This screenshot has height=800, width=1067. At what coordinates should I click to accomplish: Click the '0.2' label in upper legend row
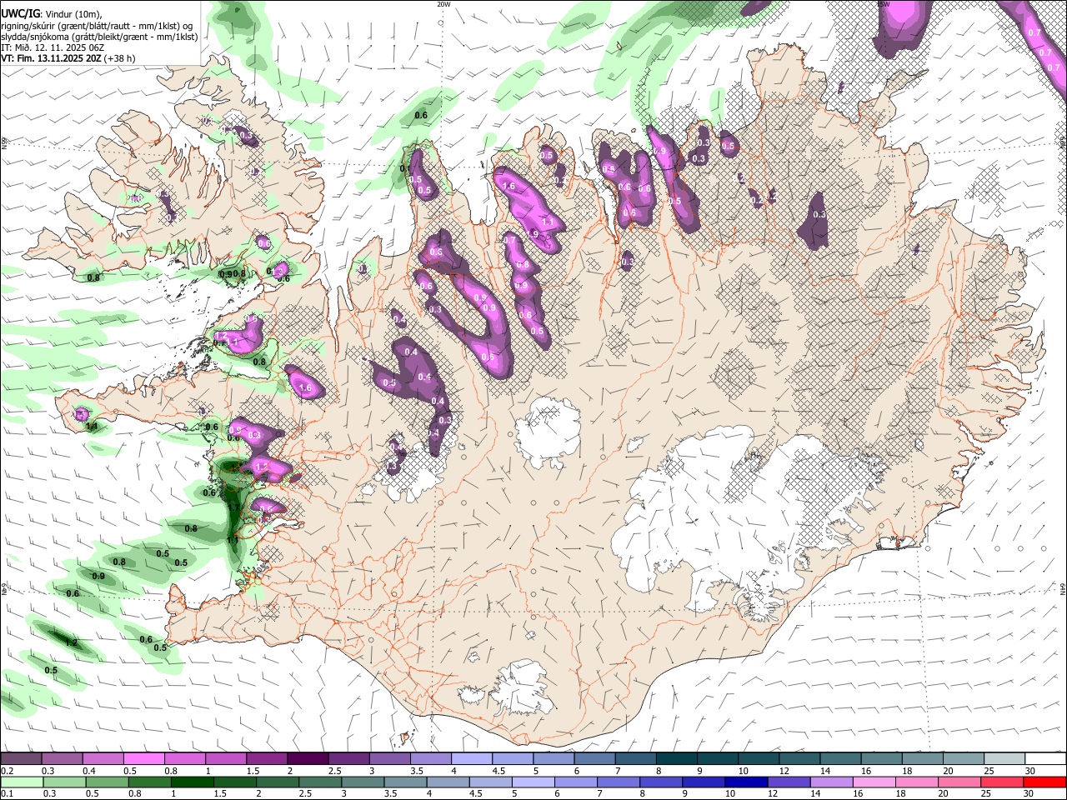pyautogui.click(x=7, y=771)
